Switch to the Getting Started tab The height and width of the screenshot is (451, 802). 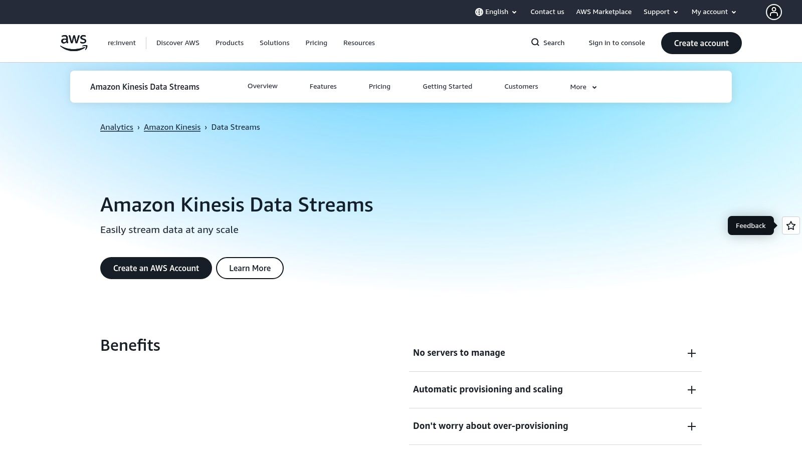447,86
